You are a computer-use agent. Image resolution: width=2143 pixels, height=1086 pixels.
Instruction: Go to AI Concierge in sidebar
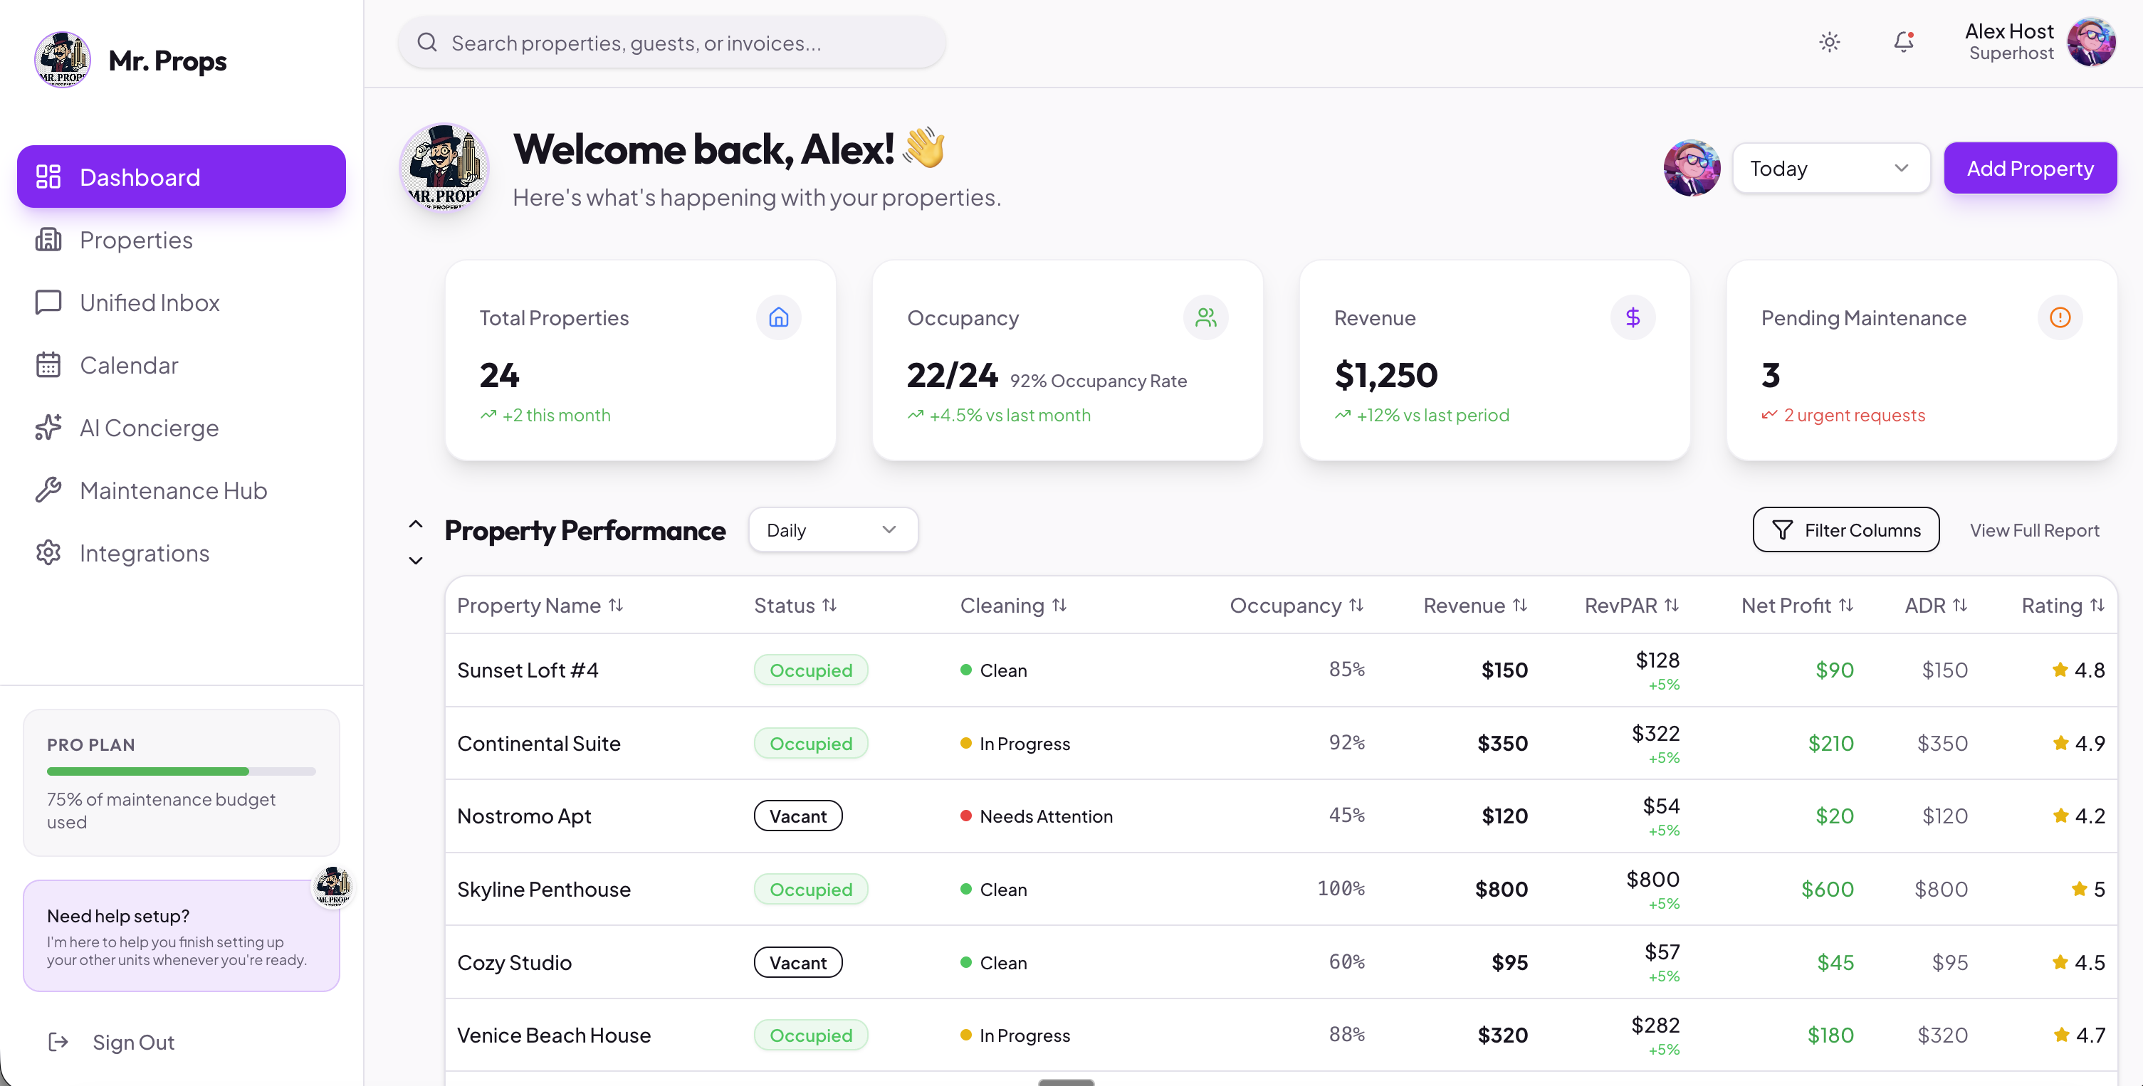[x=149, y=428]
